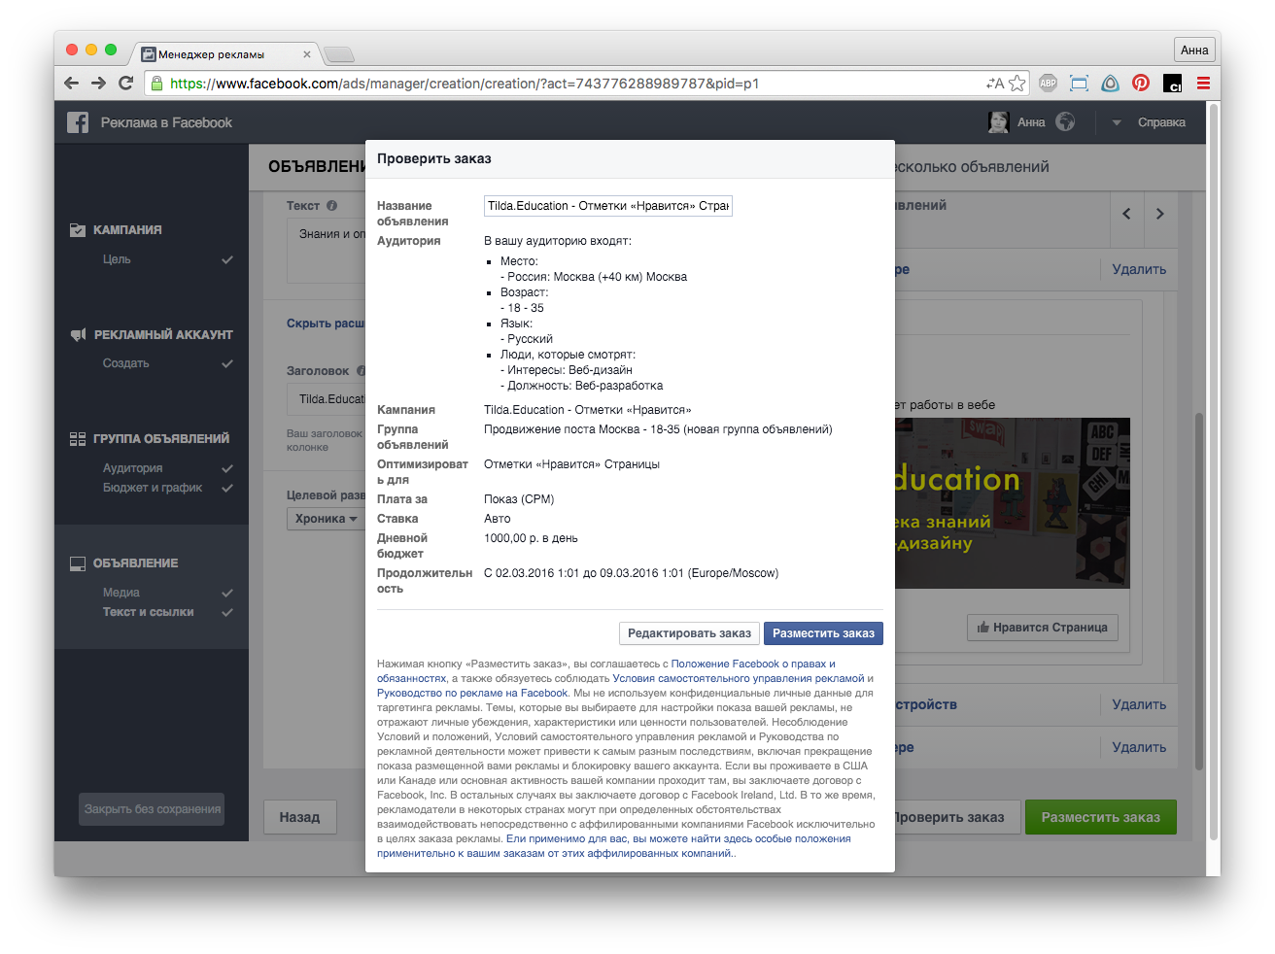Select Аудитория in the sidebar
This screenshot has height=954, width=1275.
(x=132, y=468)
